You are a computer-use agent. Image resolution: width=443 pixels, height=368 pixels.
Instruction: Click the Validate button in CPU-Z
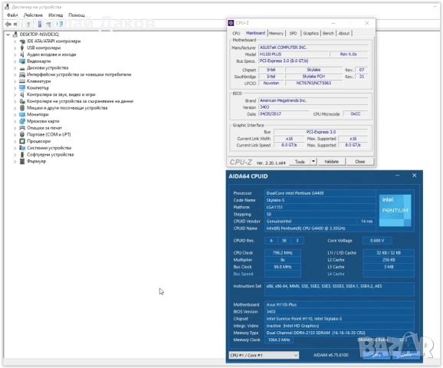pyautogui.click(x=331, y=162)
